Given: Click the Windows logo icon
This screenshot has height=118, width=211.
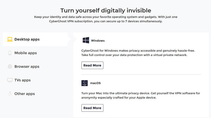Looking at the screenshot, I should [x=86, y=40].
